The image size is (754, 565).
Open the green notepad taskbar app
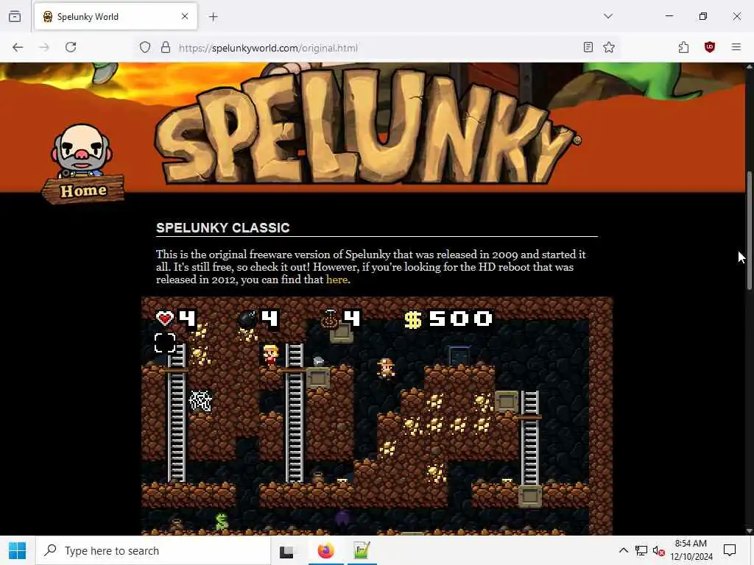(x=362, y=550)
